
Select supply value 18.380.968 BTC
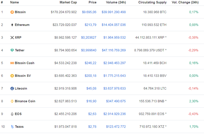click(x=155, y=12)
